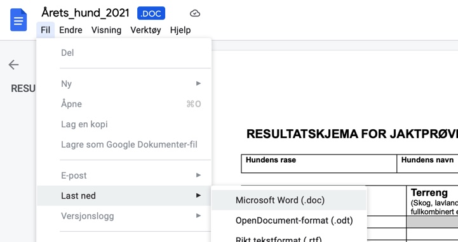Open the Endre menu
This screenshot has width=458, height=242.
71,30
